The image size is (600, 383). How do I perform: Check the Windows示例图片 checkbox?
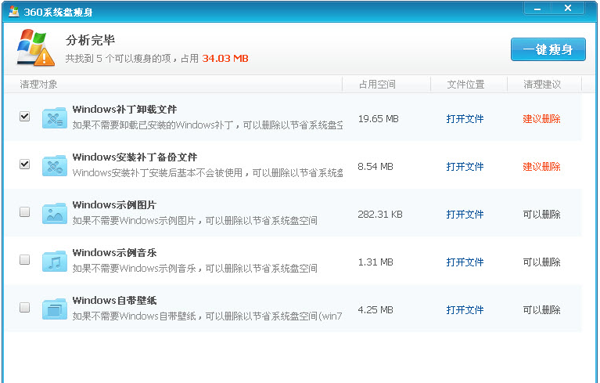tap(24, 211)
